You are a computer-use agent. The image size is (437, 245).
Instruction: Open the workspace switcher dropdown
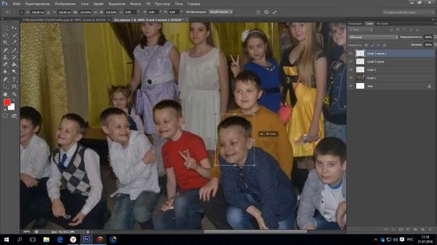[x=408, y=12]
